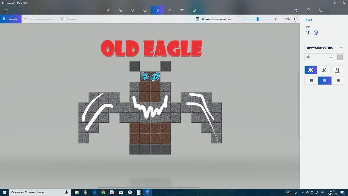Image resolution: width=348 pixels, height=196 pixels.
Task: Open the Canvas tool
Action: point(182,10)
